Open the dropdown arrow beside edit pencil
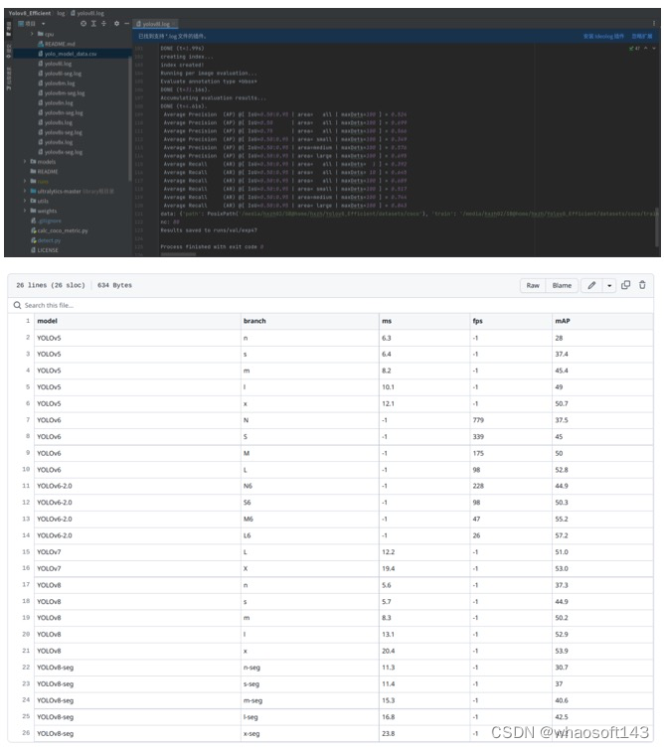664x748 pixels. pos(609,285)
